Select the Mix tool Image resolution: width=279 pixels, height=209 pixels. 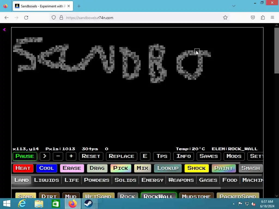click(x=142, y=168)
